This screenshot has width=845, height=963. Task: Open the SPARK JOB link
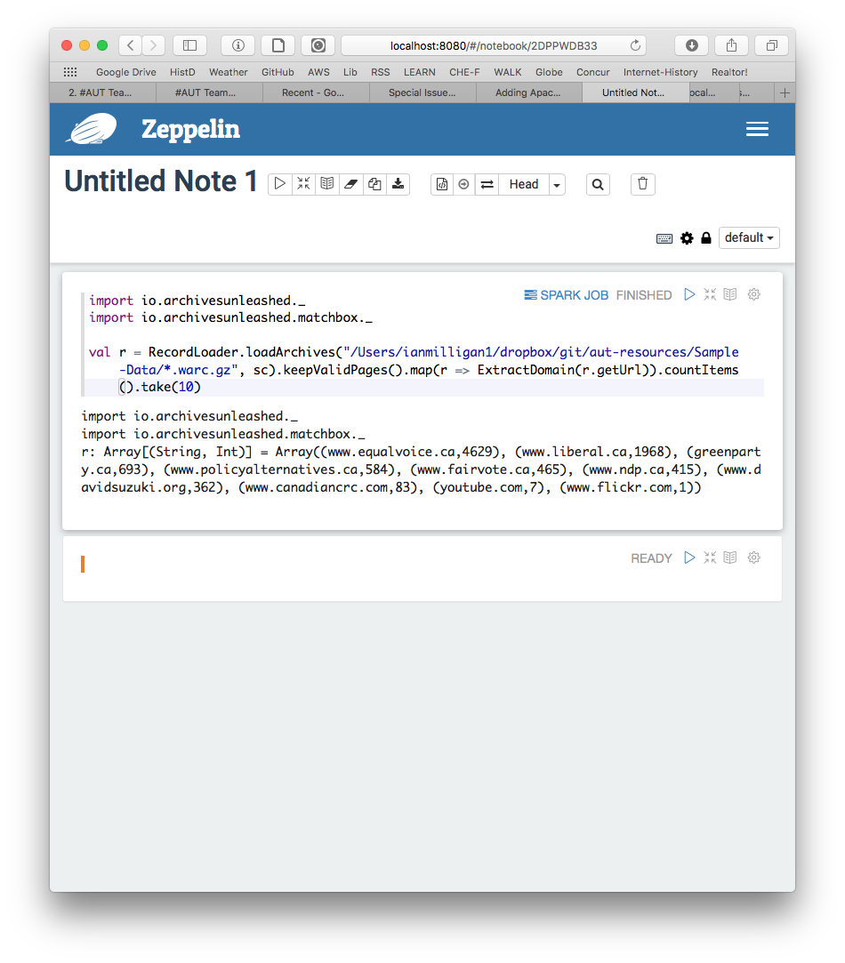[566, 294]
